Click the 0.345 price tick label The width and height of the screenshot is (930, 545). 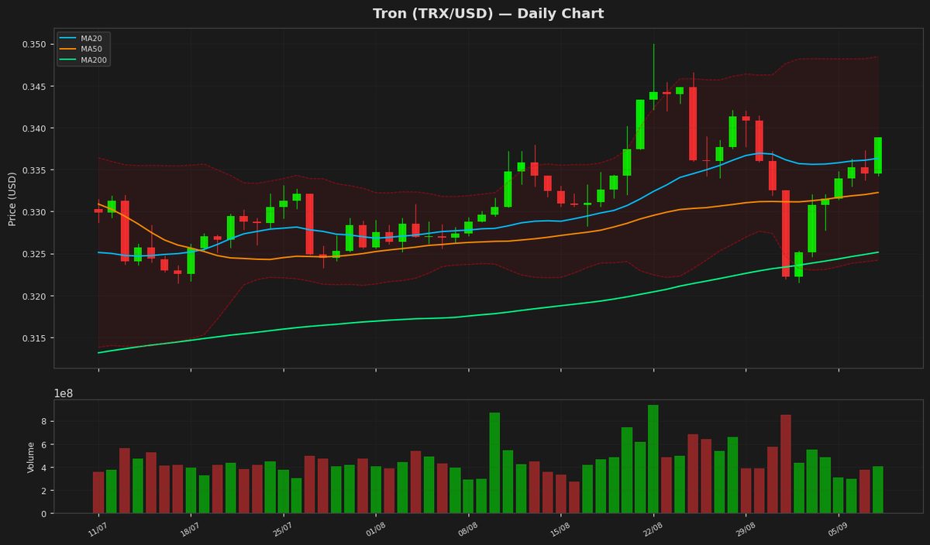[x=33, y=86]
